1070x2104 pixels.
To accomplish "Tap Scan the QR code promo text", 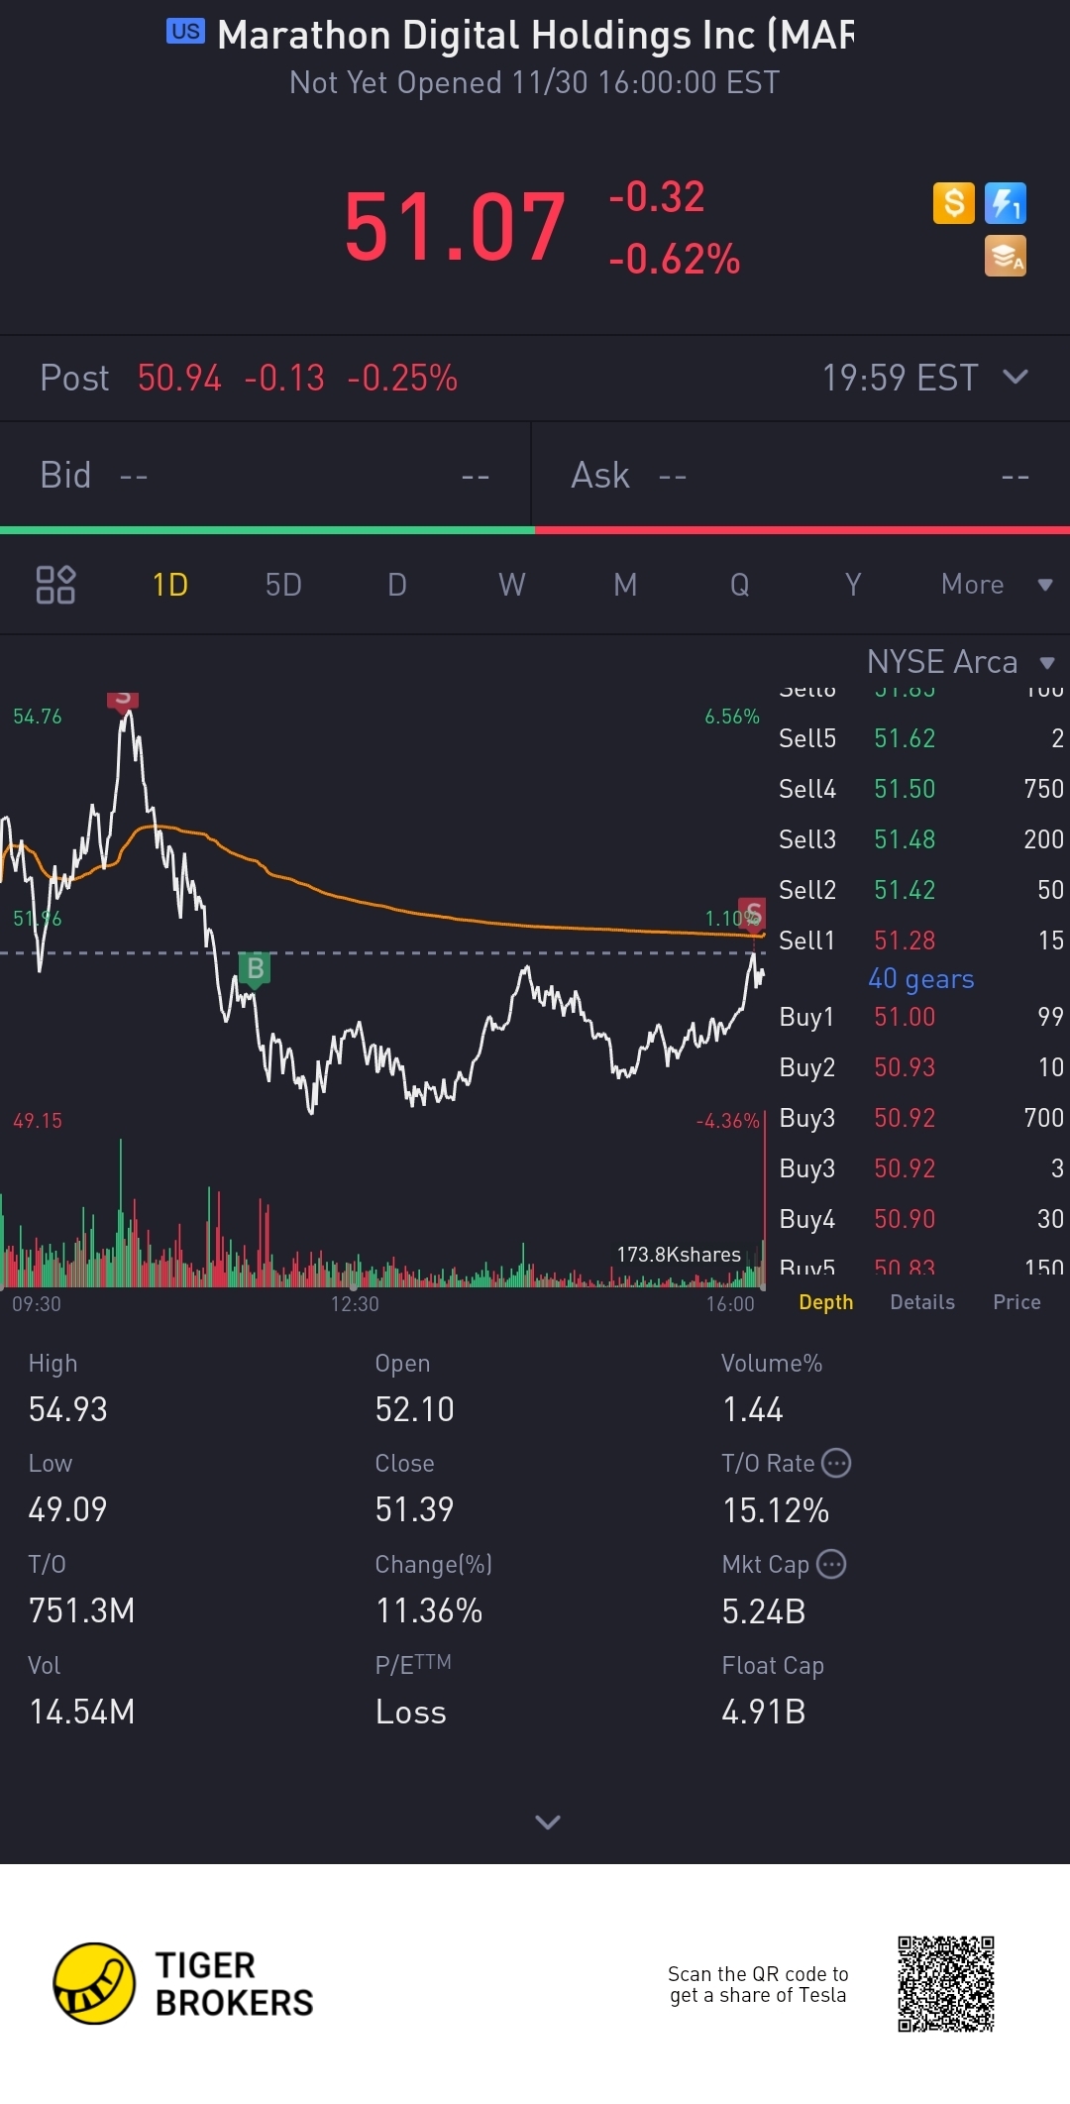I will (x=758, y=1984).
